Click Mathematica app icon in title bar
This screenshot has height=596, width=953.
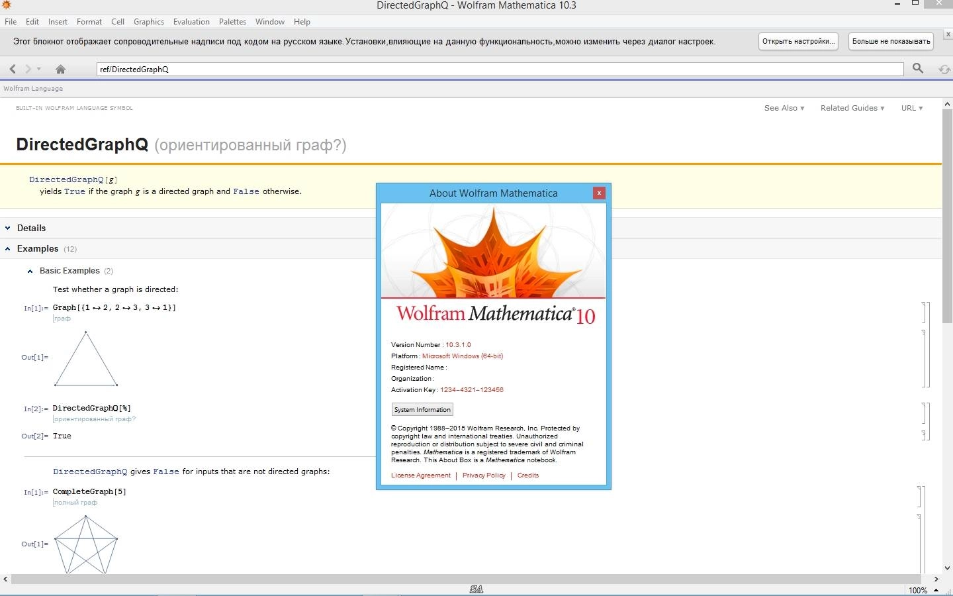tap(6, 5)
